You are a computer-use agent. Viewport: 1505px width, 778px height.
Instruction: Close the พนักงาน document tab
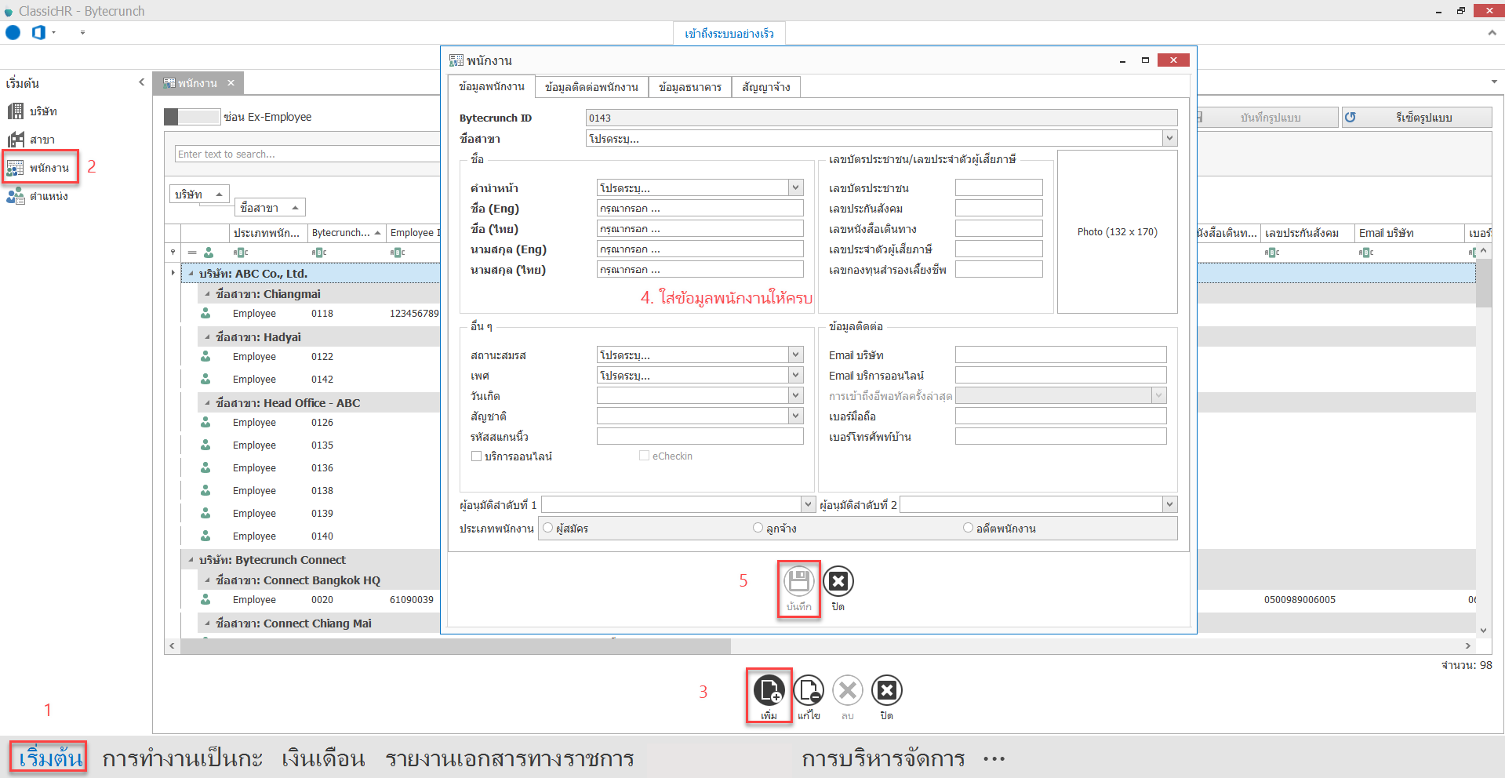[231, 83]
